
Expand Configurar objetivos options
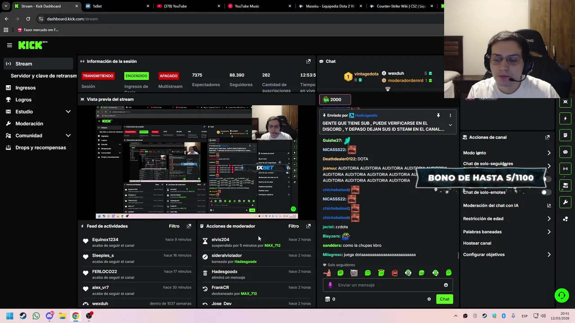(549, 254)
